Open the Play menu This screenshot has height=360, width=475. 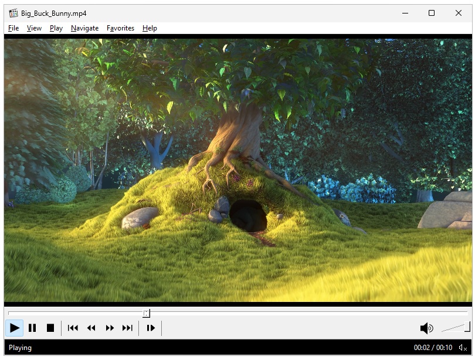click(56, 28)
